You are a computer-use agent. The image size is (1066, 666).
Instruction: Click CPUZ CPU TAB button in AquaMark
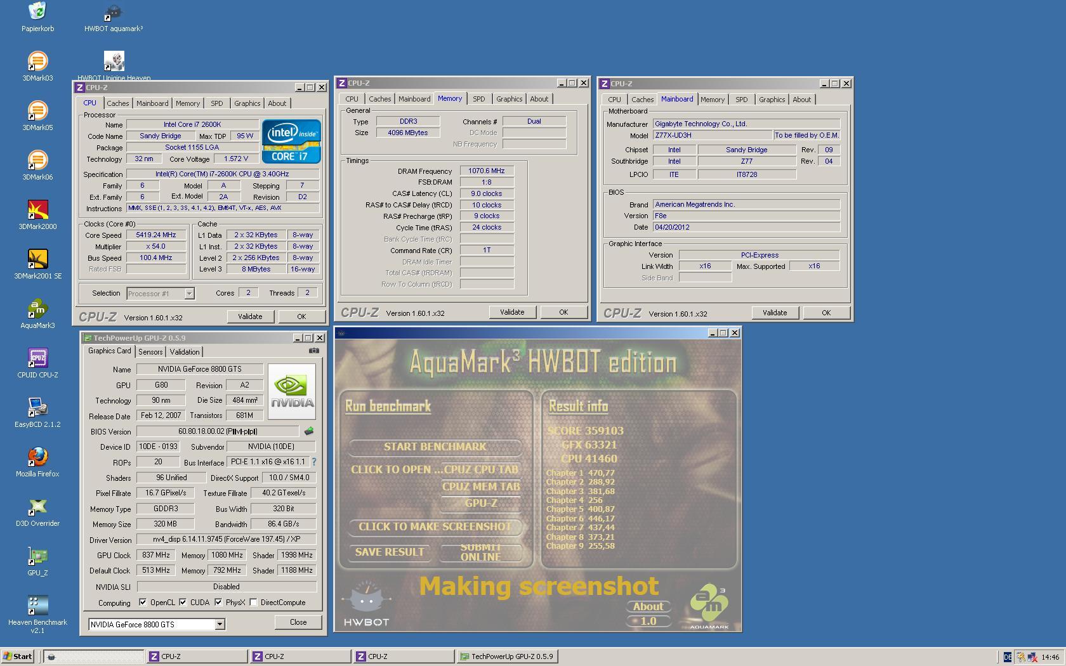click(480, 469)
